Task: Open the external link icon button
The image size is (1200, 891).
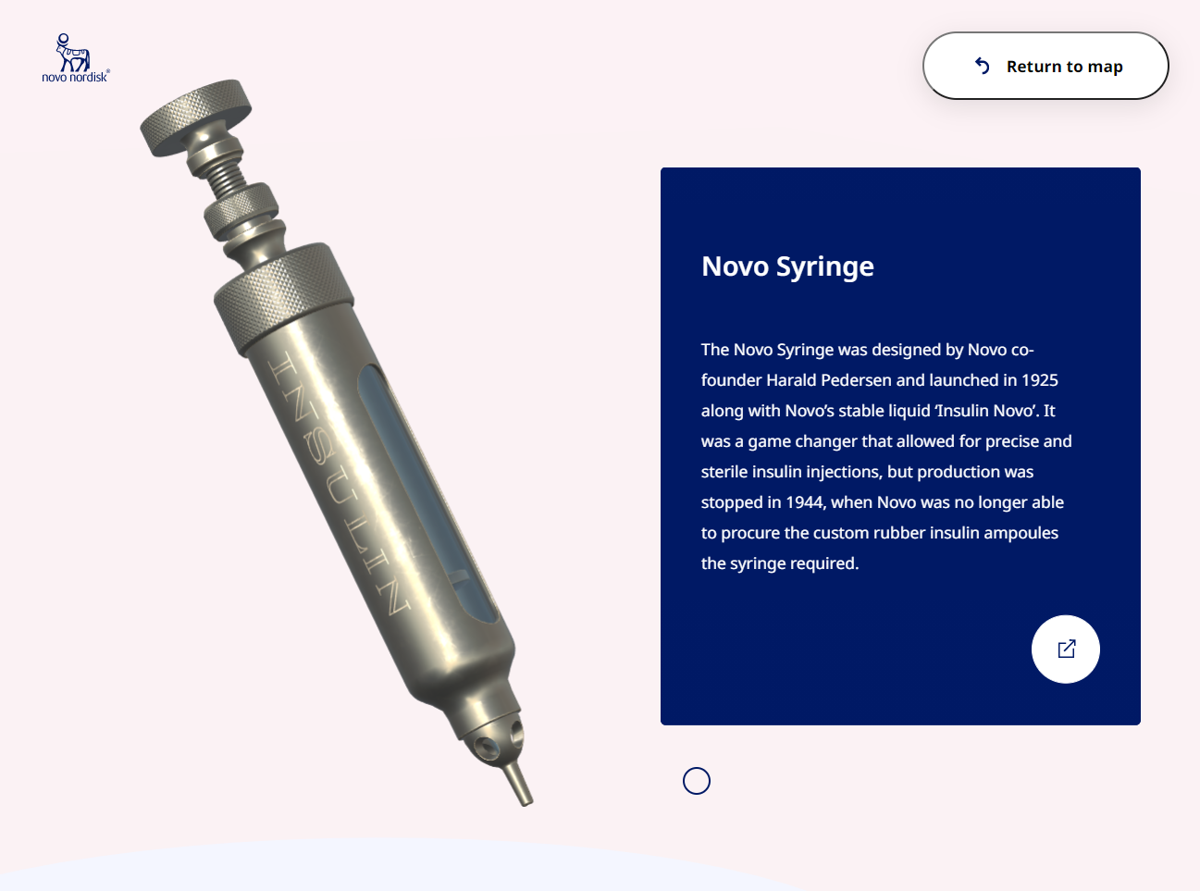Action: (1066, 650)
